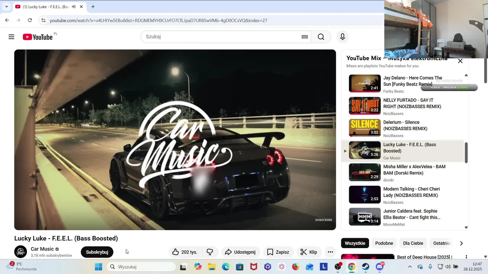Select the Podobne filter chip

click(384, 243)
